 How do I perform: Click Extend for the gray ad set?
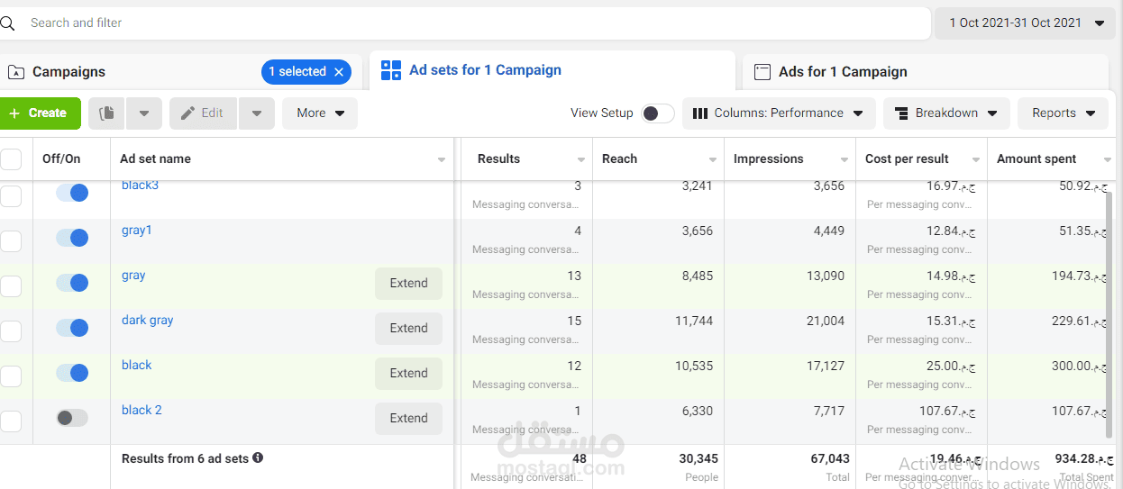[408, 283]
